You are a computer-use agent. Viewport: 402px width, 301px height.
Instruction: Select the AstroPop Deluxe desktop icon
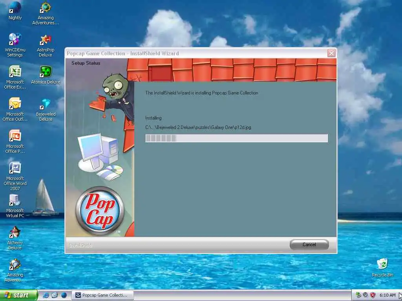pyautogui.click(x=46, y=45)
